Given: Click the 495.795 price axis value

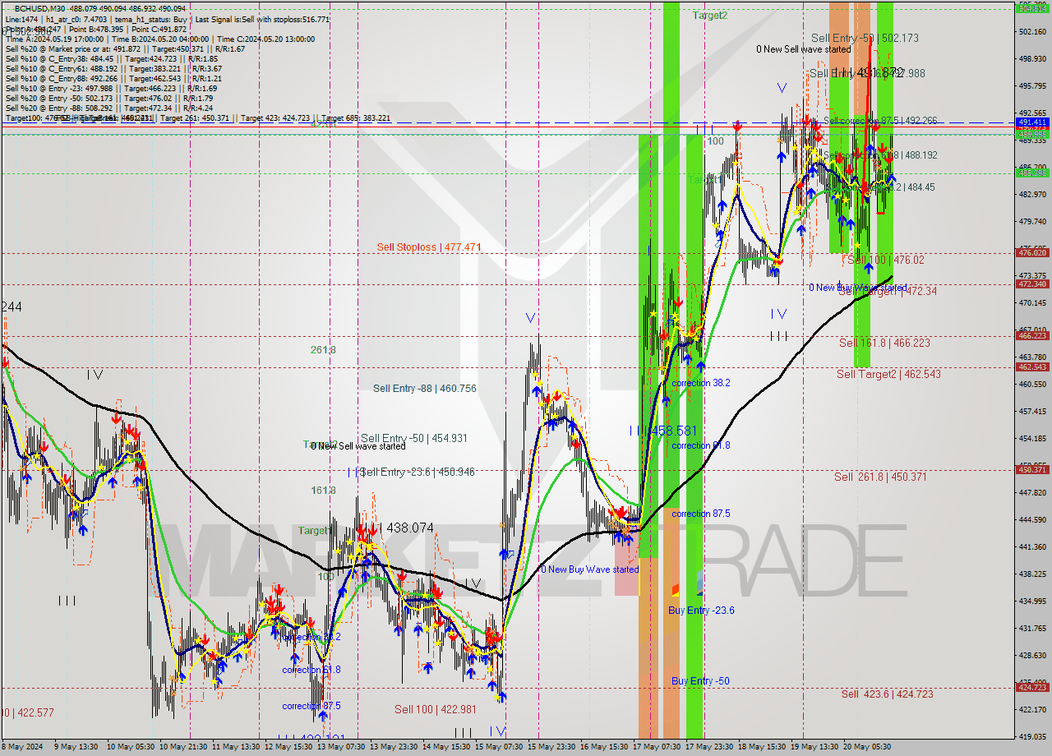Looking at the screenshot, I should [1032, 86].
